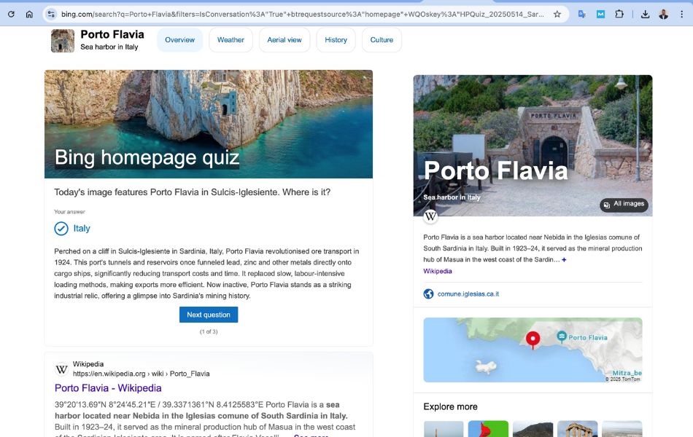
Task: Open the Extensions puzzle icon
Action: point(619,14)
